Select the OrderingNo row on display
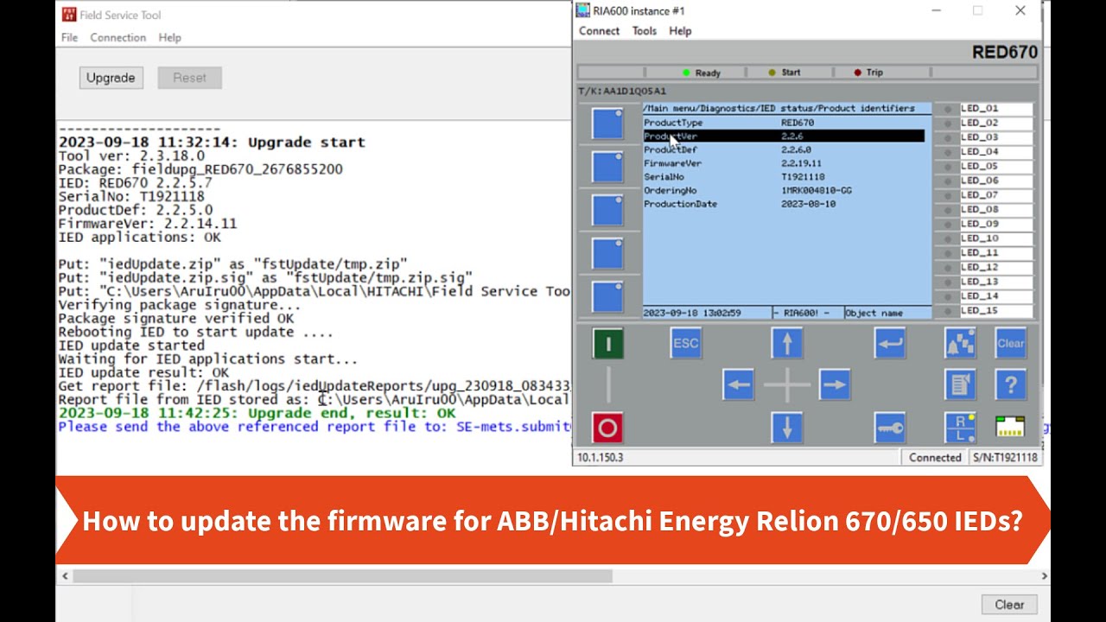This screenshot has width=1106, height=622. (784, 190)
